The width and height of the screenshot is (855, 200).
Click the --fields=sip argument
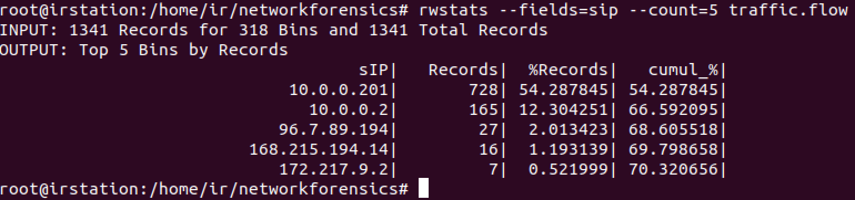[558, 10]
